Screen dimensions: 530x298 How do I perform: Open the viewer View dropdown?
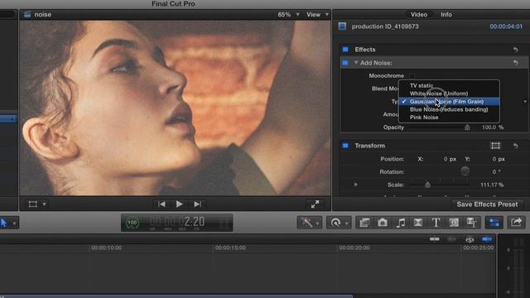coord(317,15)
